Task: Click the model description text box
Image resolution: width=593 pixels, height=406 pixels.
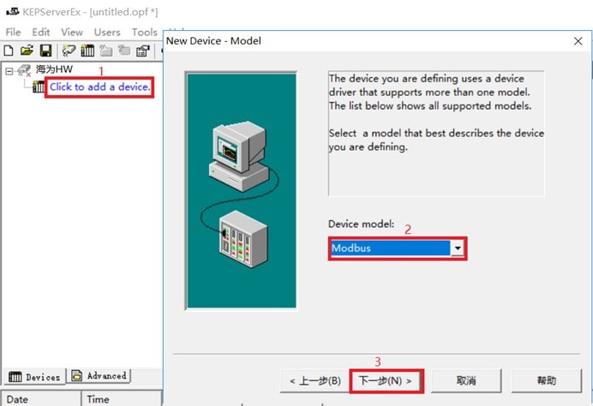Action: tap(436, 133)
